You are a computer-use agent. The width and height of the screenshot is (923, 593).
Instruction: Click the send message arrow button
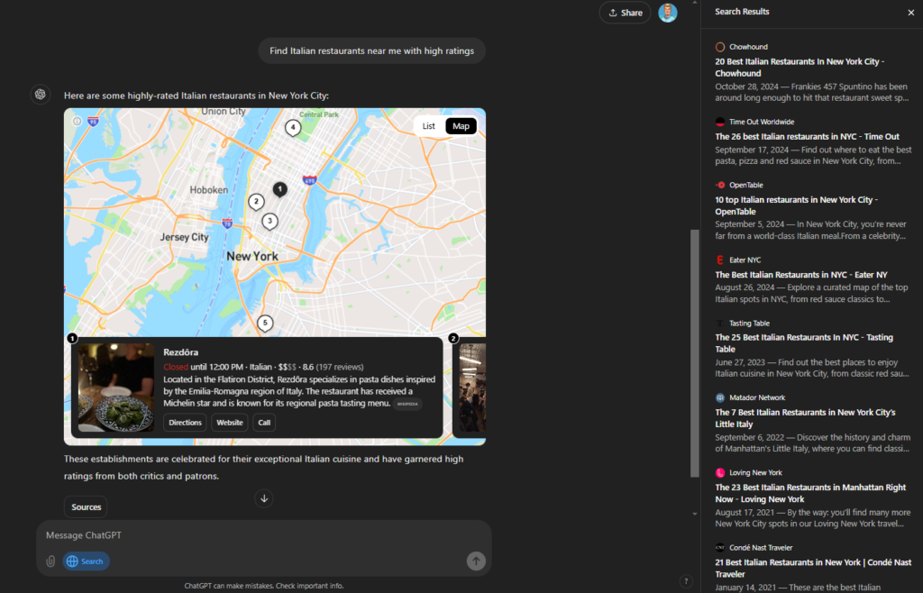(x=476, y=561)
